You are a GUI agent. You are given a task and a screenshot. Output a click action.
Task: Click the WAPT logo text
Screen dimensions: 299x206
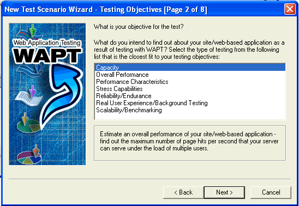(47, 56)
